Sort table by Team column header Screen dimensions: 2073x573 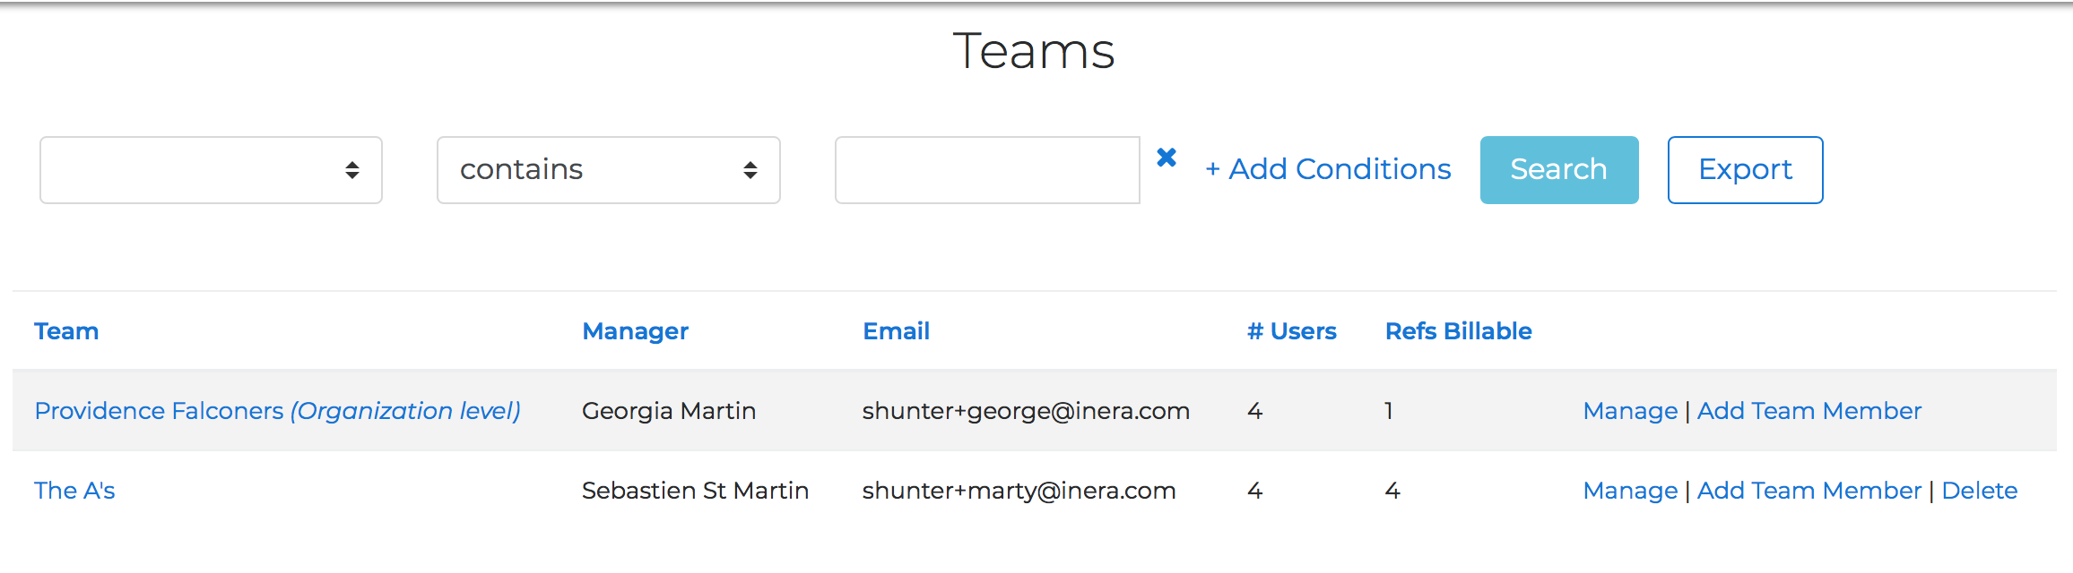66,331
